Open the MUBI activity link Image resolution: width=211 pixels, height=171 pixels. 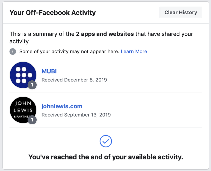point(49,71)
